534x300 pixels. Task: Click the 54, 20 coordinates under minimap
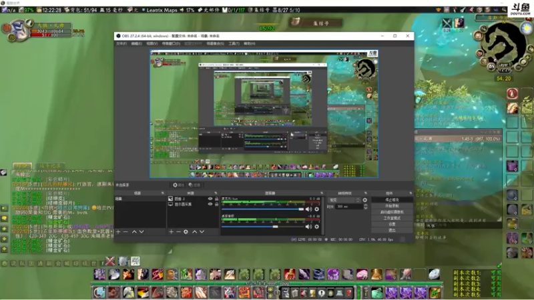tap(504, 79)
